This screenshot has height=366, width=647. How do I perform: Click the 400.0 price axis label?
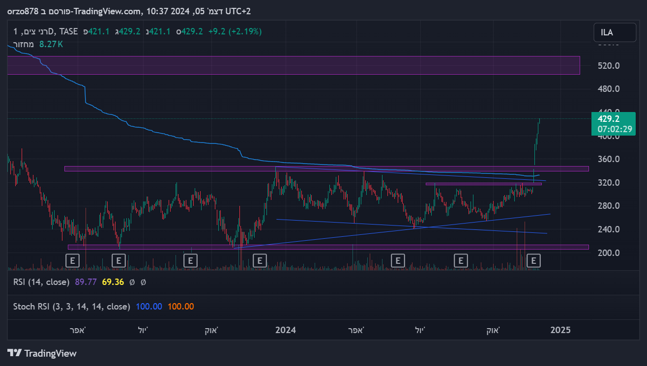pyautogui.click(x=609, y=136)
